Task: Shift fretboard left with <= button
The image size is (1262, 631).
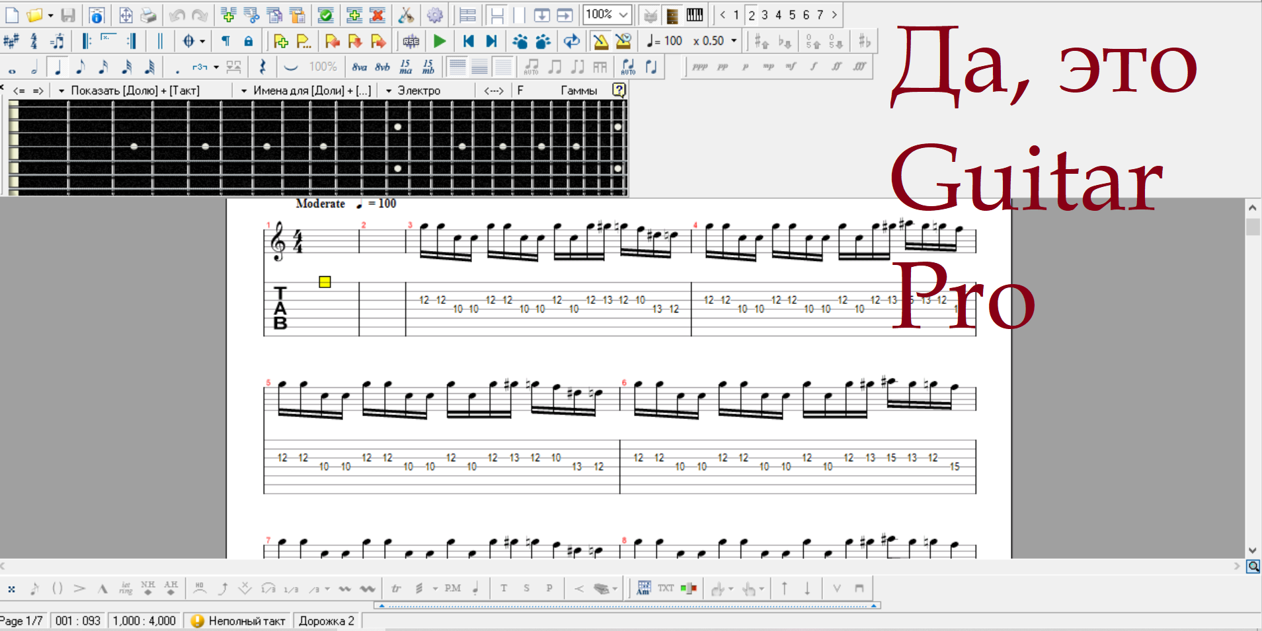Action: tap(19, 91)
